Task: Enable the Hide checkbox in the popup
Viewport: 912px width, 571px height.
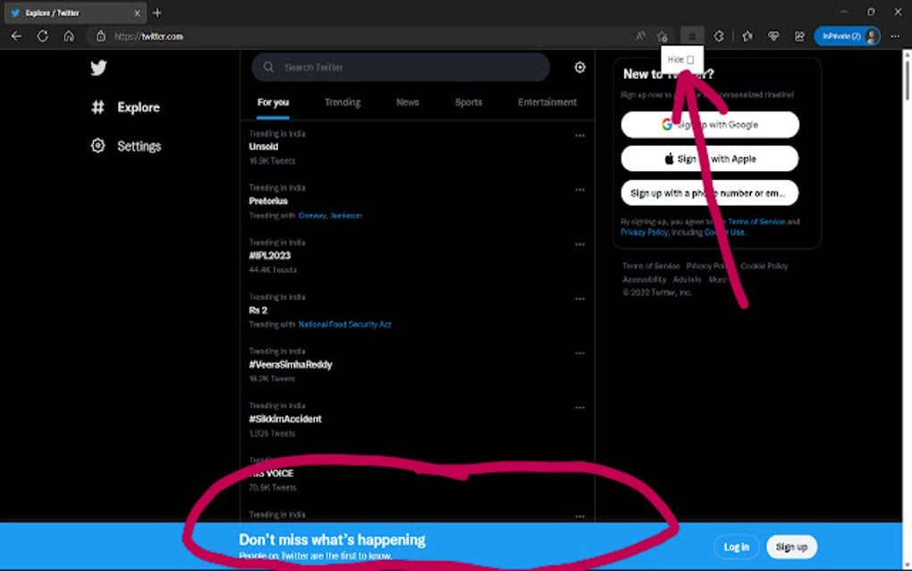Action: (692, 58)
